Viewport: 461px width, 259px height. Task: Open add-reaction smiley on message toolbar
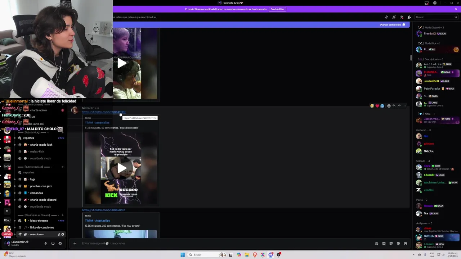click(389, 106)
